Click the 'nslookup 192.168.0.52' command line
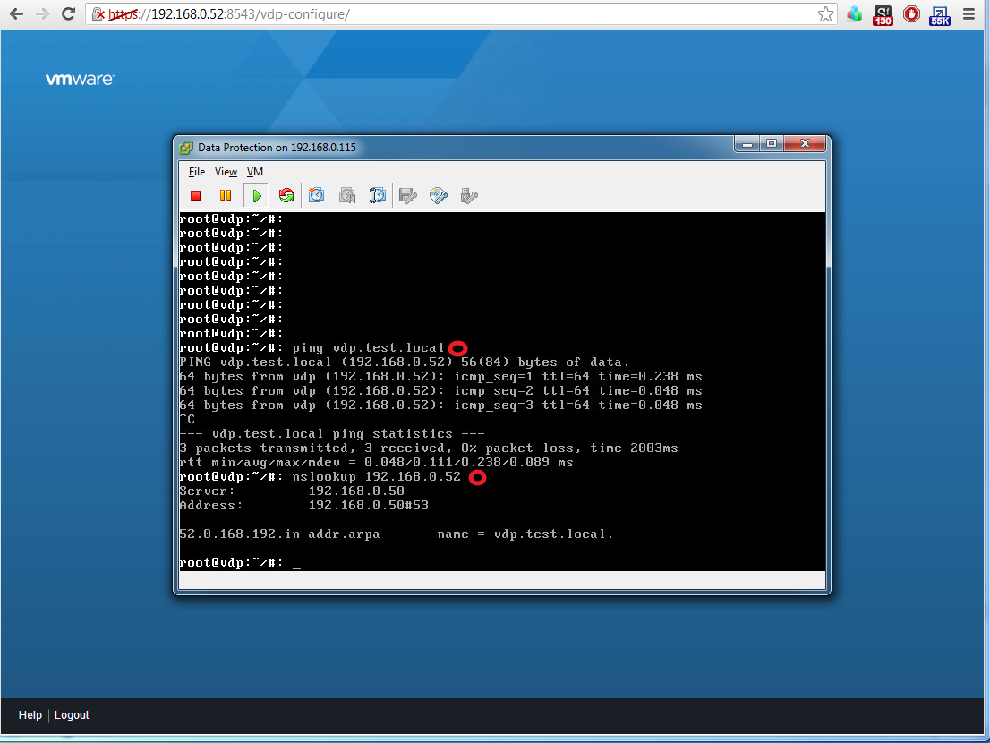This screenshot has width=990, height=743. tap(320, 476)
